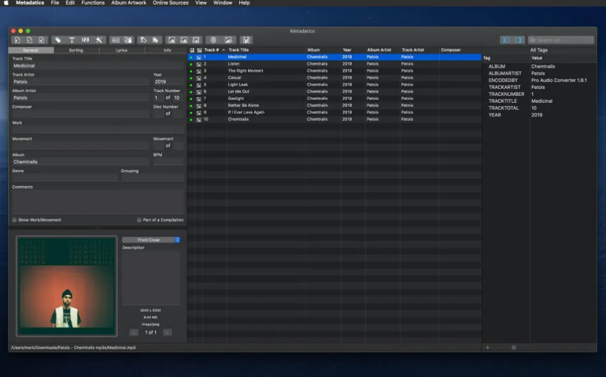Open the Album Artwork menu
Image resolution: width=606 pixels, height=377 pixels.
(128, 3)
